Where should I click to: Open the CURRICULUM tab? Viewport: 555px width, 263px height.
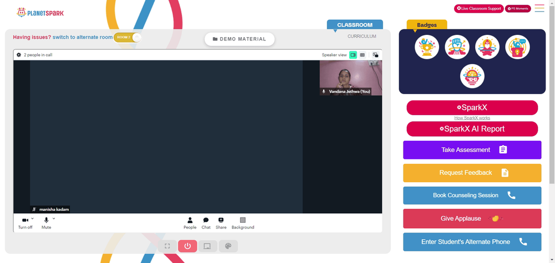point(362,37)
